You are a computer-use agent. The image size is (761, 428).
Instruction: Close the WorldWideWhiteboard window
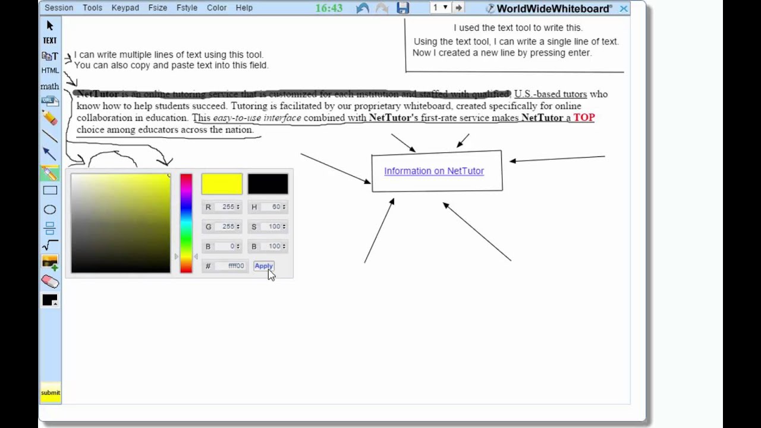tap(623, 8)
